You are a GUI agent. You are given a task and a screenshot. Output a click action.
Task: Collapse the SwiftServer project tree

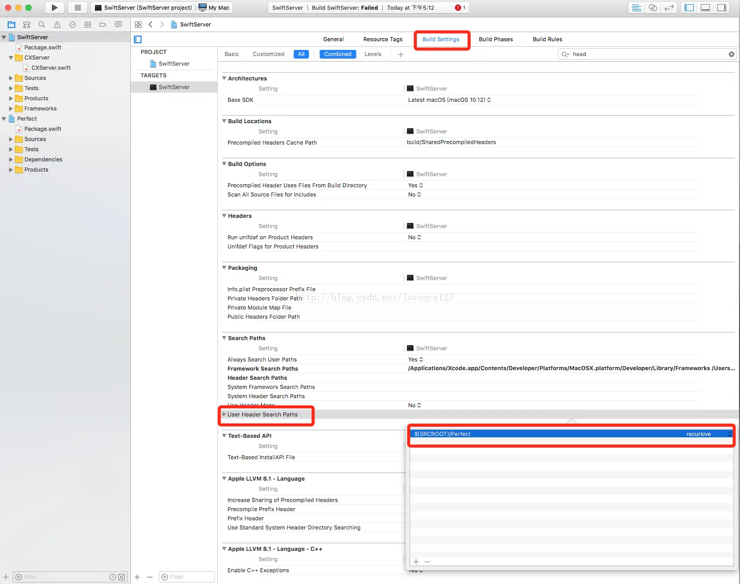4,37
